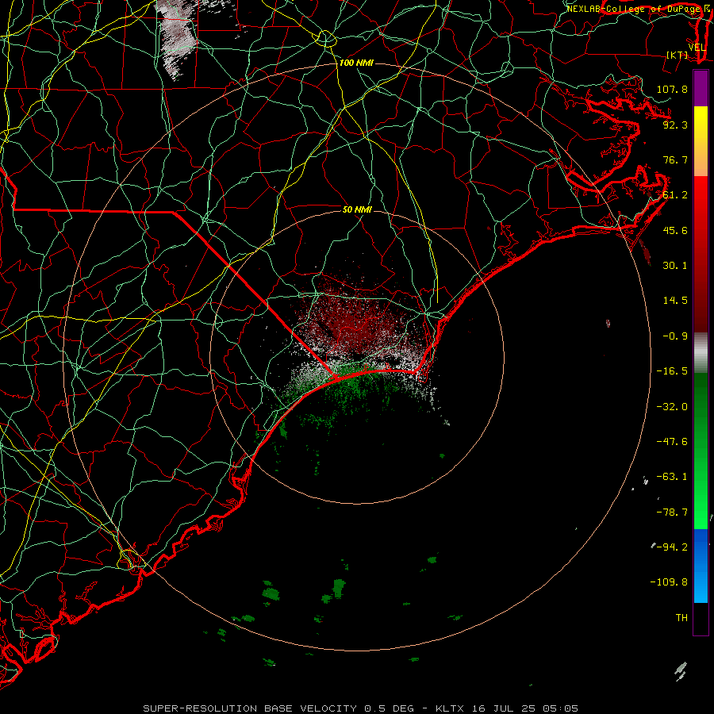Pick the purple segment of the color bar
The height and width of the screenshot is (714, 714).
point(701,89)
